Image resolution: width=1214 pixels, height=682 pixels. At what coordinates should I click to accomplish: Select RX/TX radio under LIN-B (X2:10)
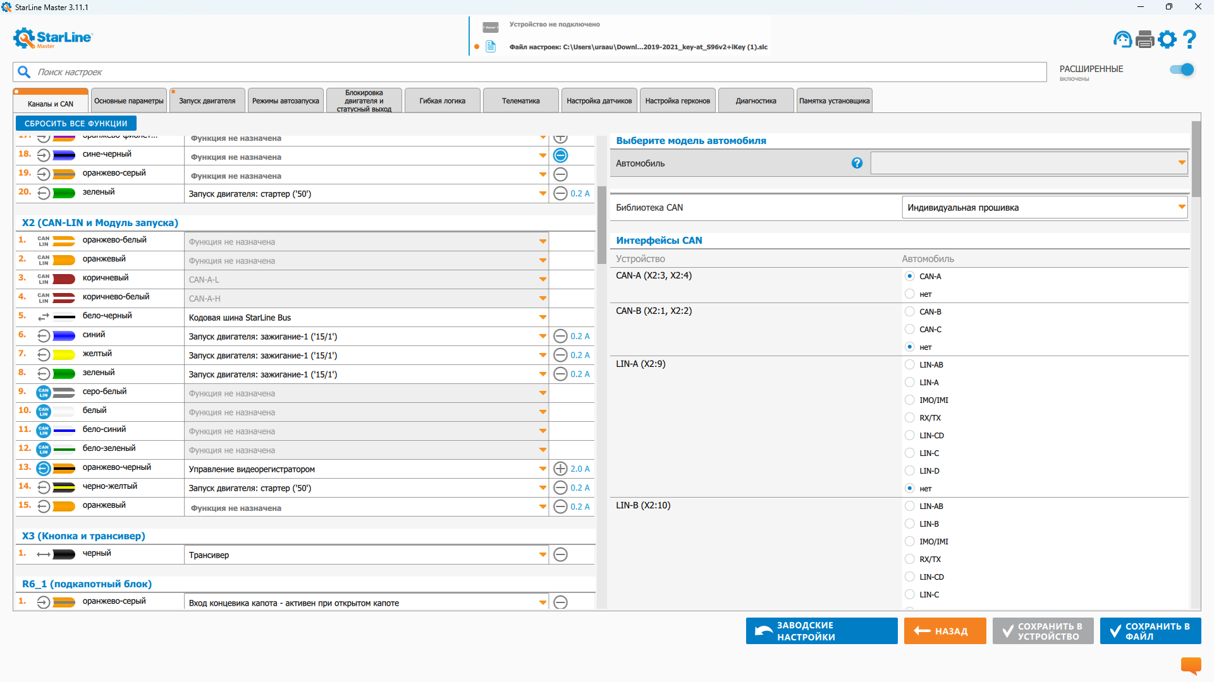(x=909, y=559)
